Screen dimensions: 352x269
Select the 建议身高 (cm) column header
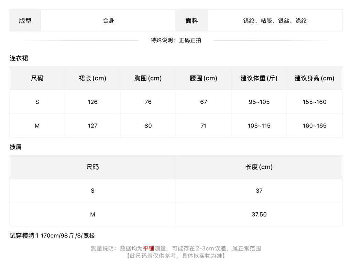click(315, 78)
